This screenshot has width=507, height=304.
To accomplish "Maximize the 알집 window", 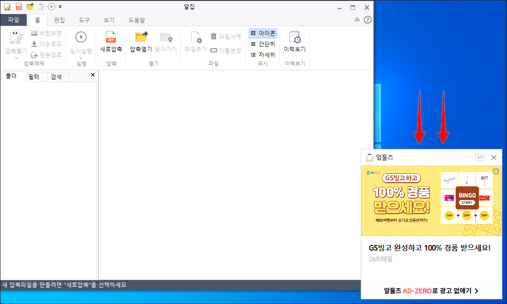I will 353,7.
